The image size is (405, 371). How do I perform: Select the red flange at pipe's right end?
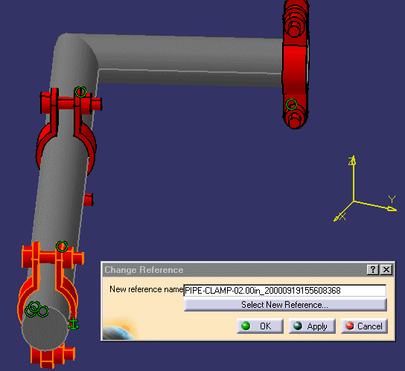[x=296, y=65]
